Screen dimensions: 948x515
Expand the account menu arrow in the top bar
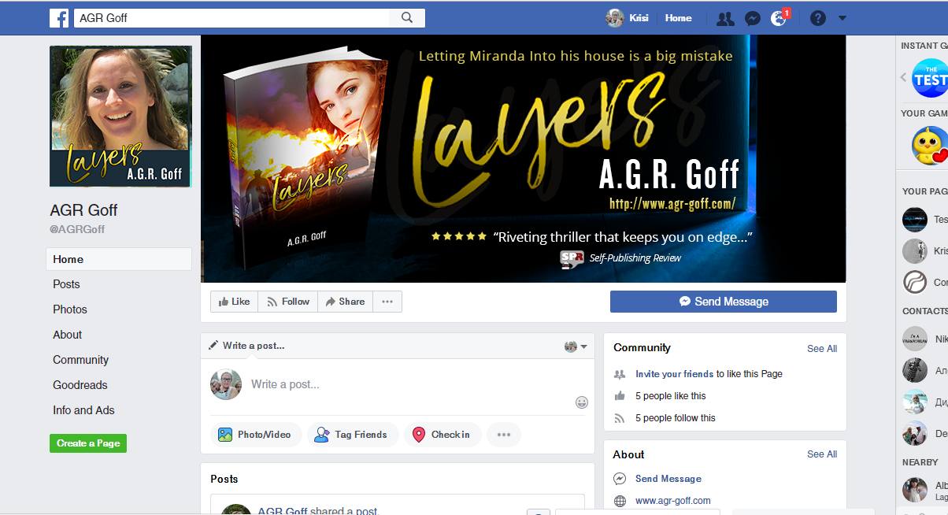coord(842,18)
